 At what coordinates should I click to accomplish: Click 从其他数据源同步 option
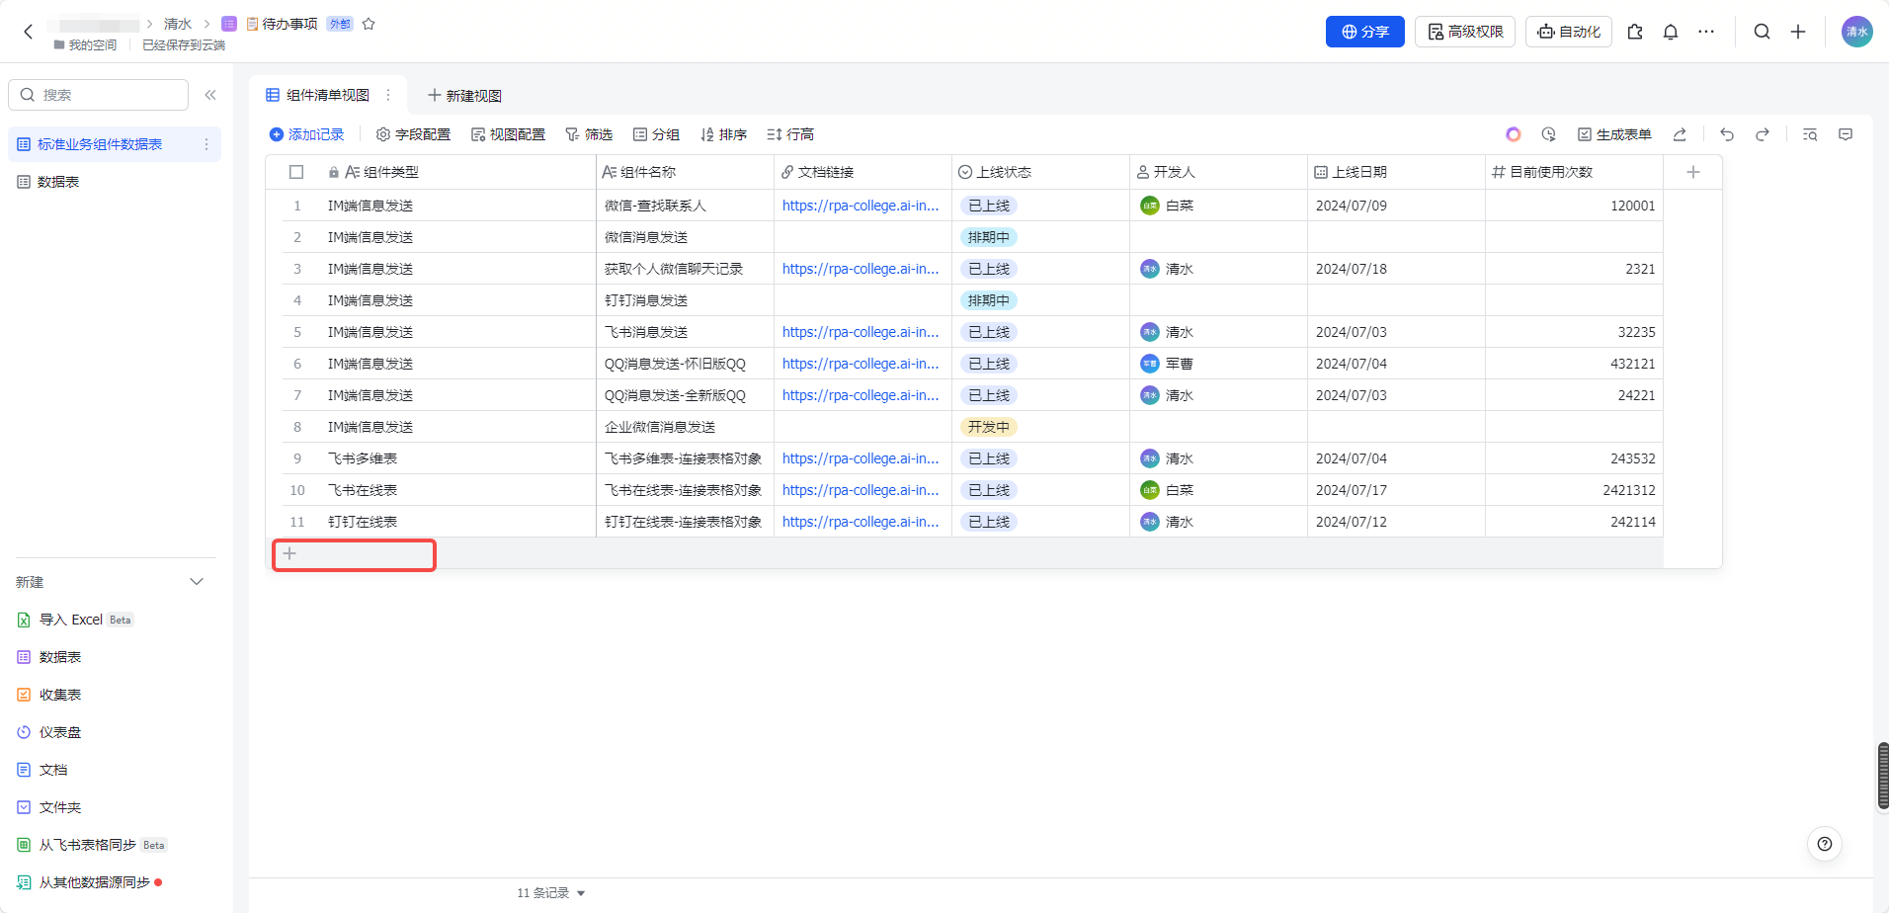tap(89, 882)
